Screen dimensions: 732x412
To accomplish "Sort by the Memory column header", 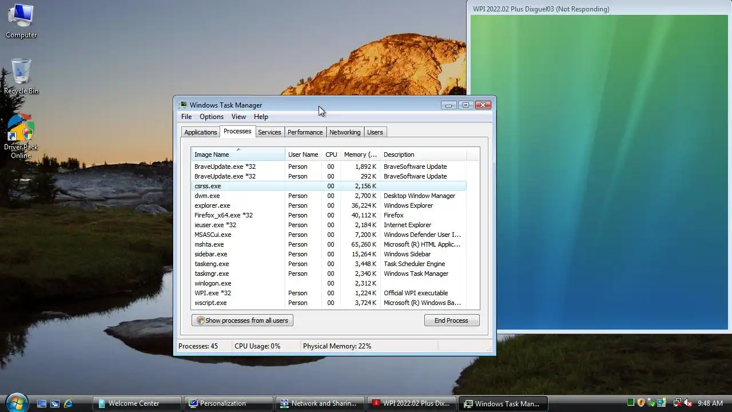I will pyautogui.click(x=360, y=154).
